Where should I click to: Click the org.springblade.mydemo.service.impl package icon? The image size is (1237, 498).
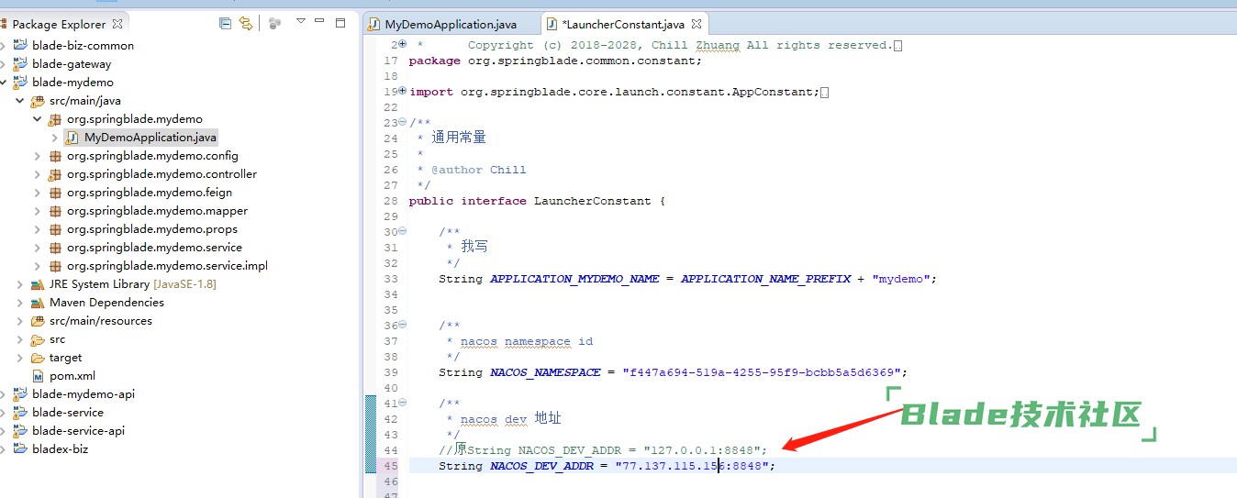point(55,265)
